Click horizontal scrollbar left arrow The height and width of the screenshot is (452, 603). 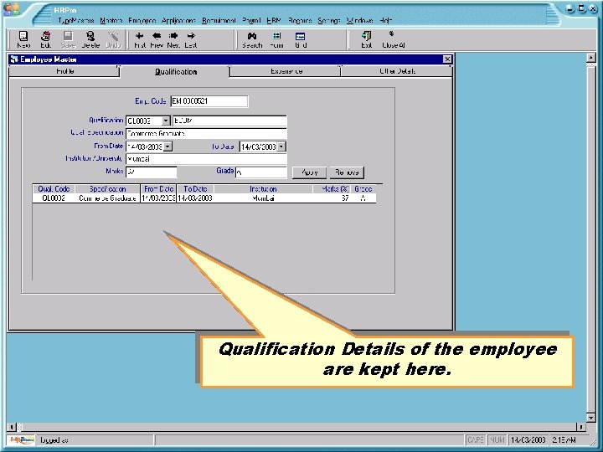(12, 427)
